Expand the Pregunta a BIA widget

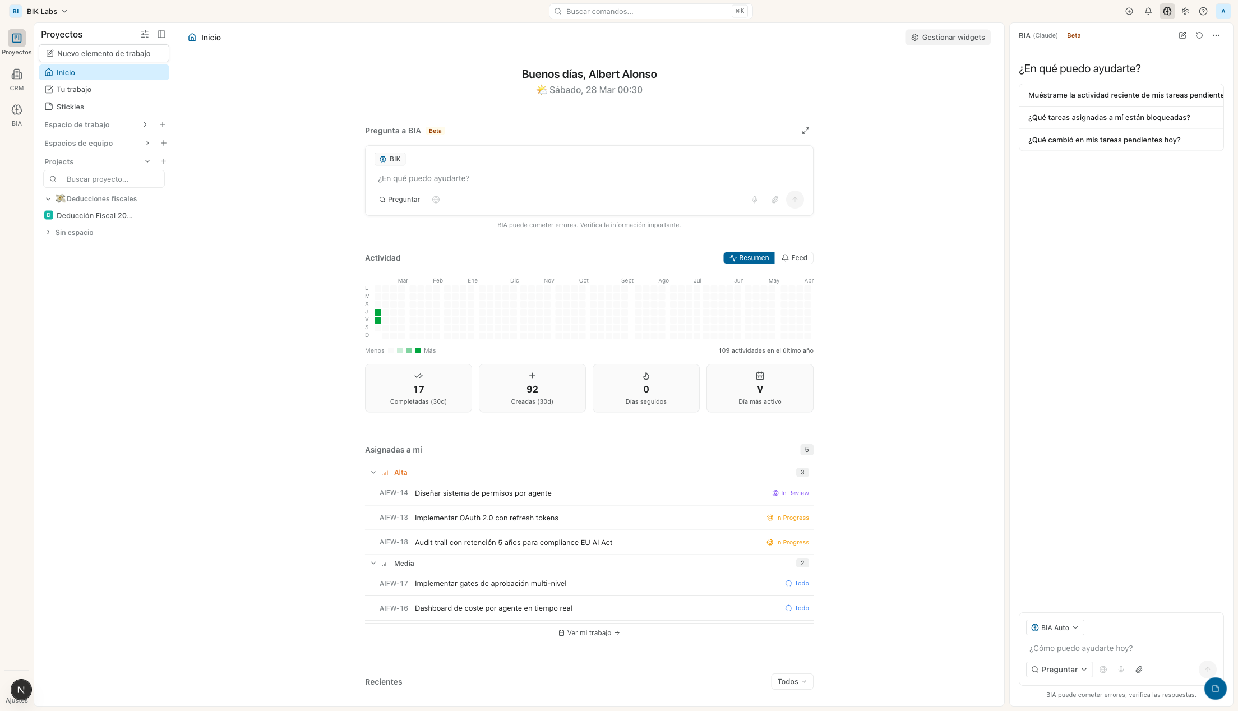(805, 131)
